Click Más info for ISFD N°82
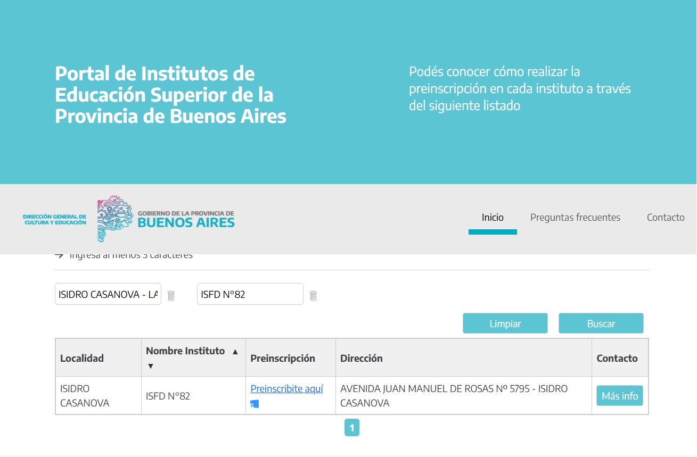Screen dimensions: 697x457 click(619, 396)
